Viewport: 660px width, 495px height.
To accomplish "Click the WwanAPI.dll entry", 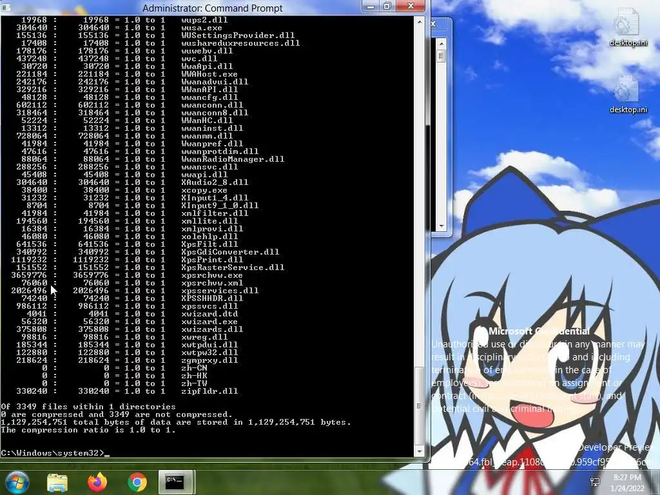I will coord(209,89).
